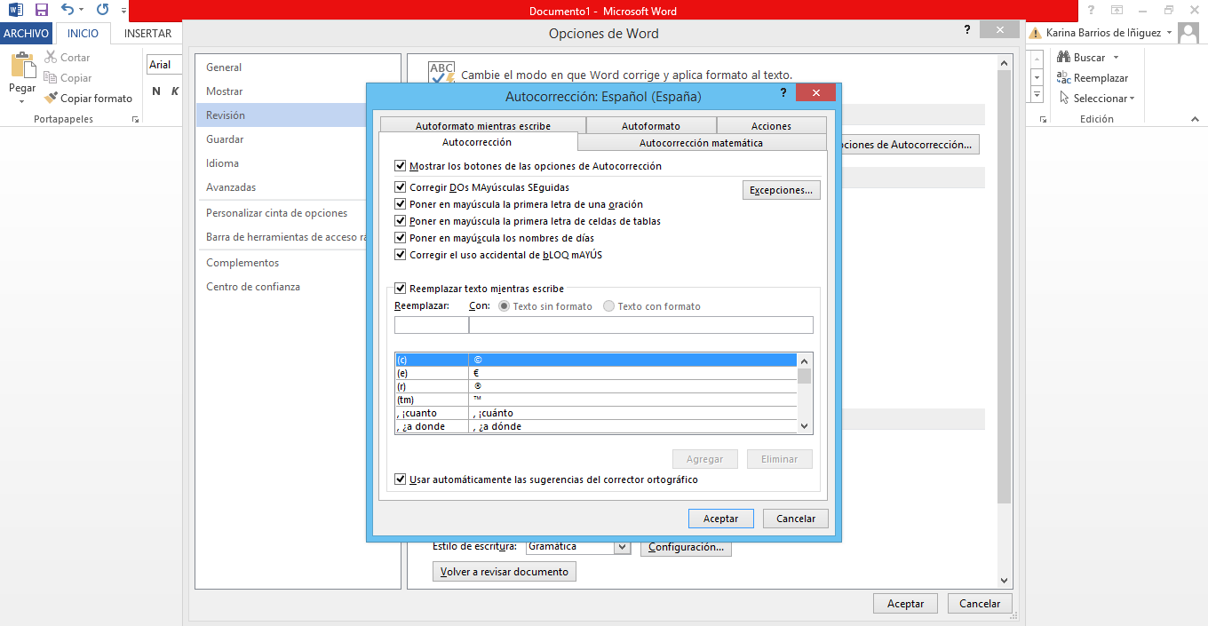Click Cancelar in the Autocorrección dialog
The width and height of the screenshot is (1208, 626).
click(796, 519)
